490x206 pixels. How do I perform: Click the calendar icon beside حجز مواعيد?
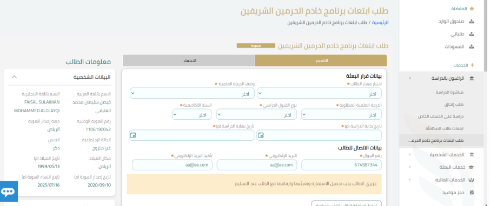[472, 193]
